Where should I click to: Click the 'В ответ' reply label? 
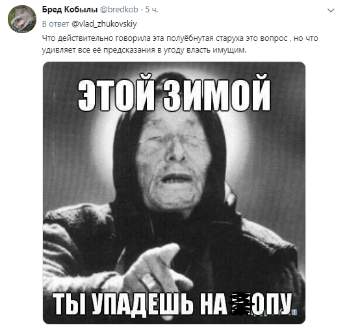coord(55,24)
